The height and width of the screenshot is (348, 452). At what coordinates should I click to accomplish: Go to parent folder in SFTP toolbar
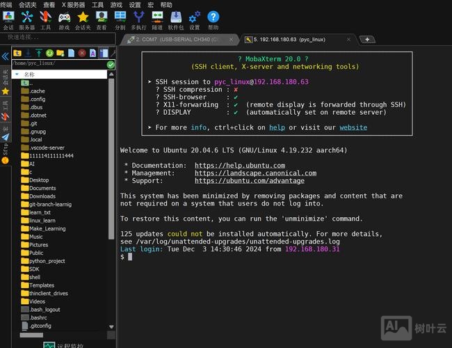pos(17,53)
